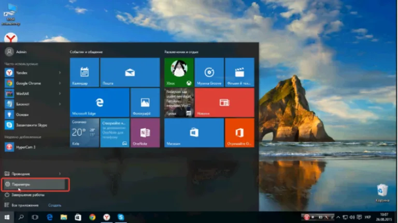Select the Recycle Bin (Корзина) desktop icon
This screenshot has width=398, height=223.
[382, 193]
